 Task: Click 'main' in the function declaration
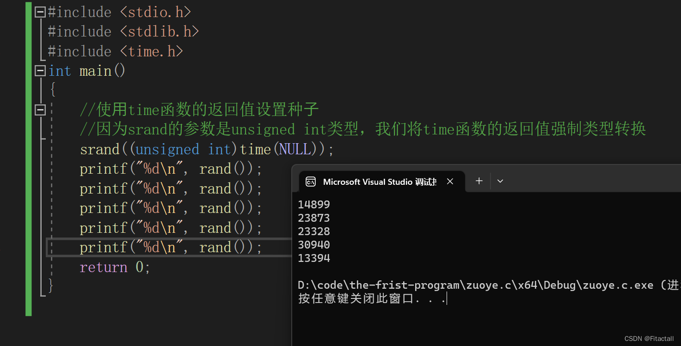[95, 71]
